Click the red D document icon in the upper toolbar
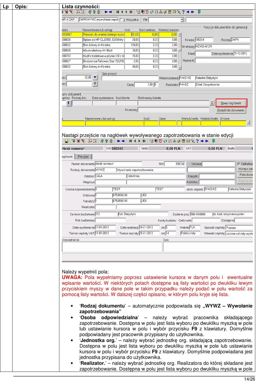Image resolution: width=256 pixels, height=381 pixels. click(x=147, y=12)
